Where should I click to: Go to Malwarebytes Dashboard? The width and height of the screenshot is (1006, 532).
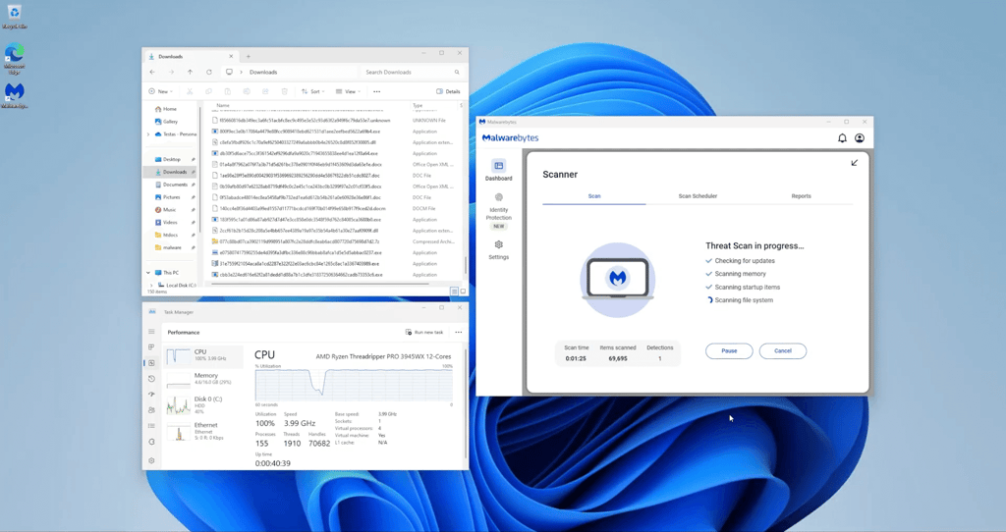pos(498,170)
